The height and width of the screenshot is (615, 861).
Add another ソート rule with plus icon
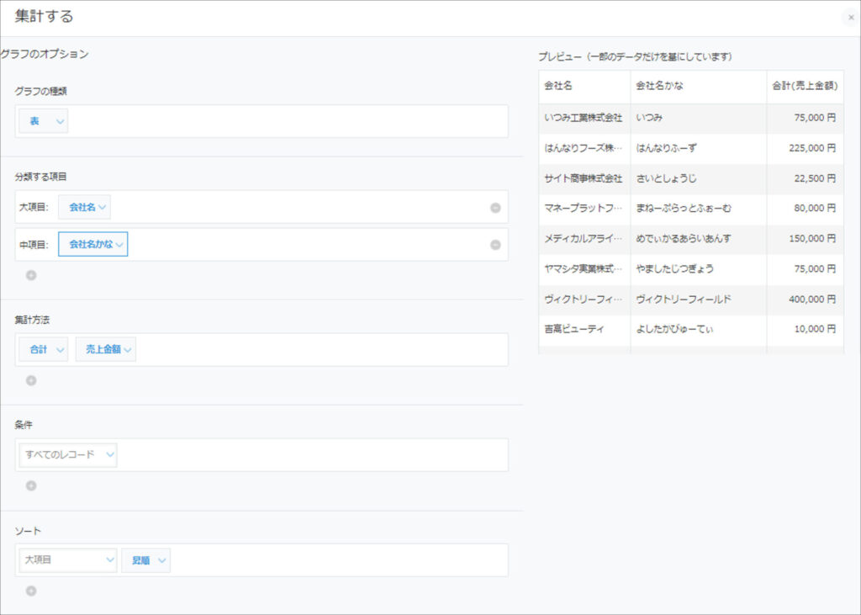(31, 591)
